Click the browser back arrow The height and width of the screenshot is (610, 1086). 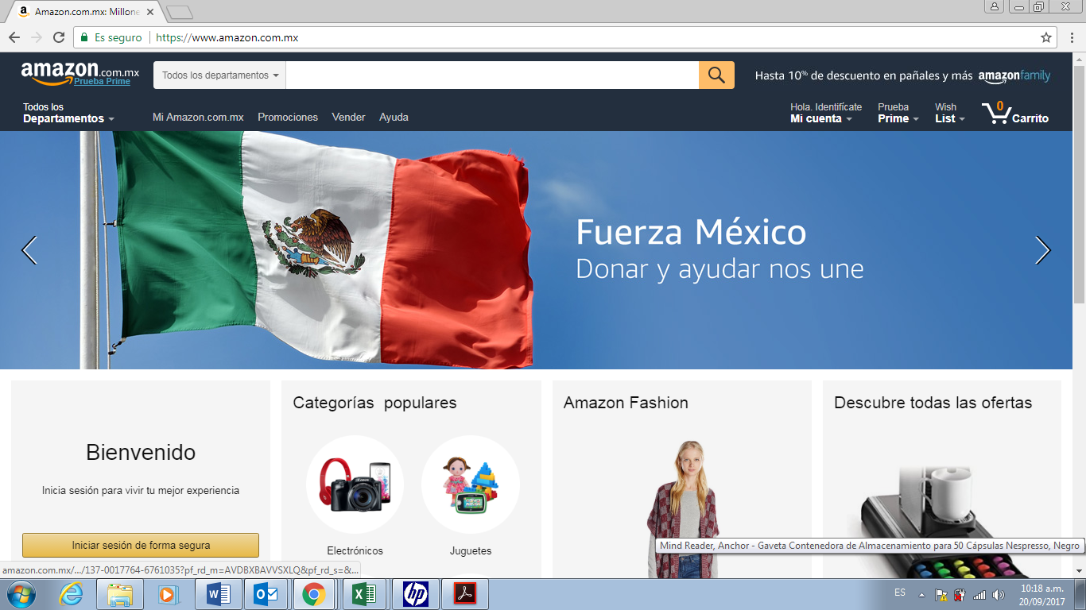[x=14, y=37]
